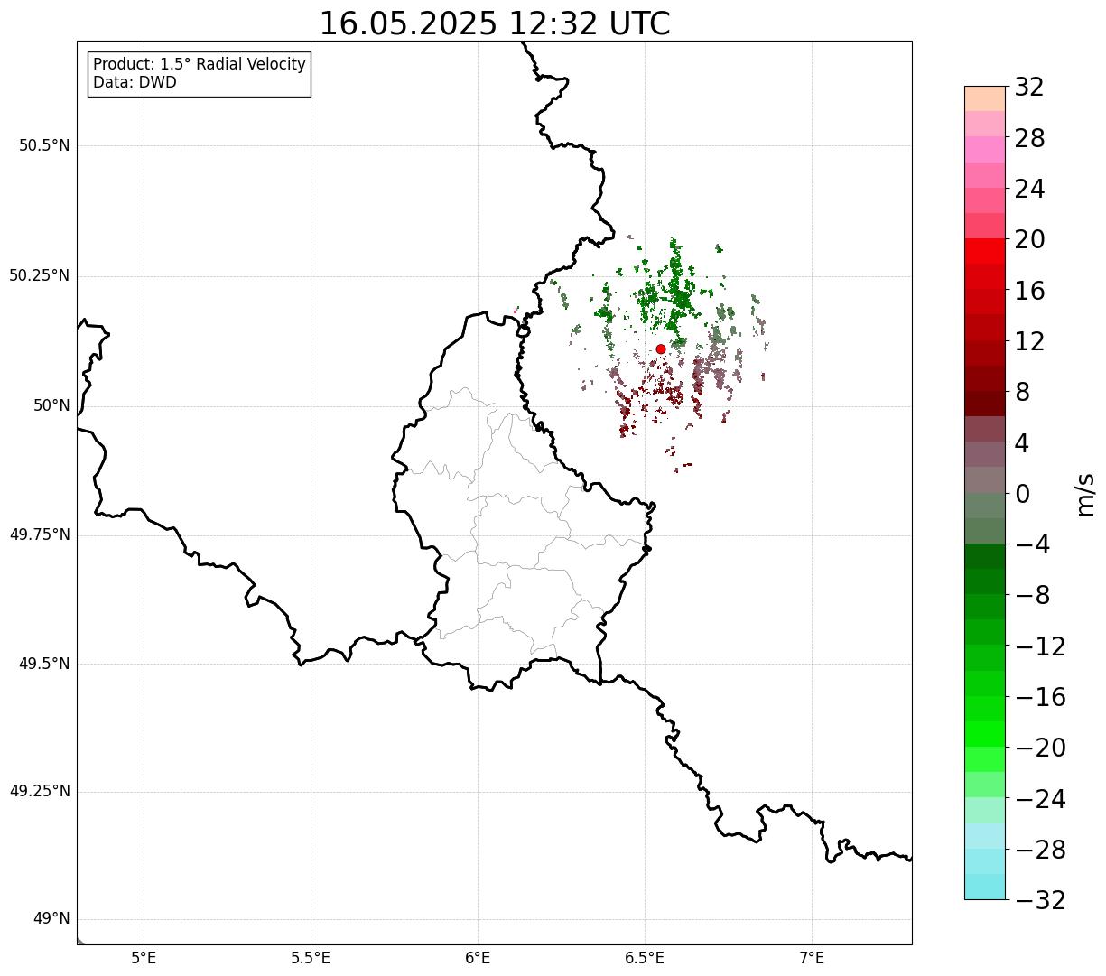Click the 50°N latitude label
This screenshot has width=1106, height=976.
click(51, 405)
